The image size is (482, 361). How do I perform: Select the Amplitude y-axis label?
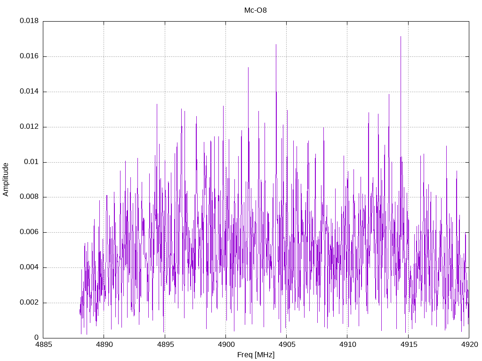[x=6, y=180]
